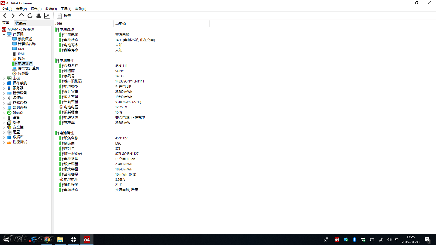Navigate back using the back arrow icon
Image resolution: width=436 pixels, height=245 pixels.
[5, 16]
